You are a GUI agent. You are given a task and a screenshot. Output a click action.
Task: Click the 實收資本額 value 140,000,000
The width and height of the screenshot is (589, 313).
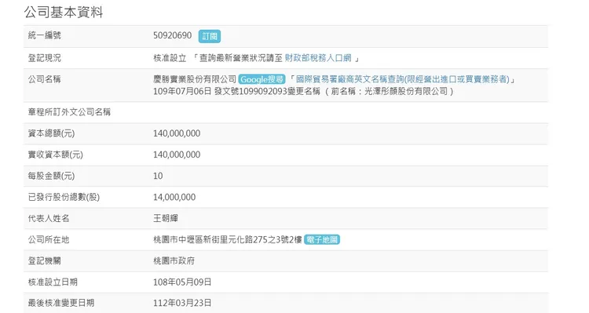[x=177, y=155]
